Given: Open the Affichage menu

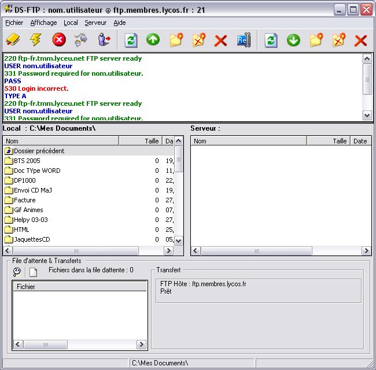Looking at the screenshot, I should 43,23.
